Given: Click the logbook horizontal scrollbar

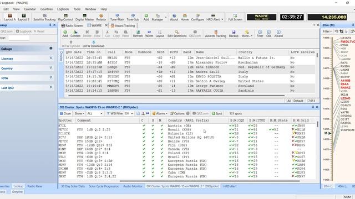Looking at the screenshot, I should pos(176,96).
